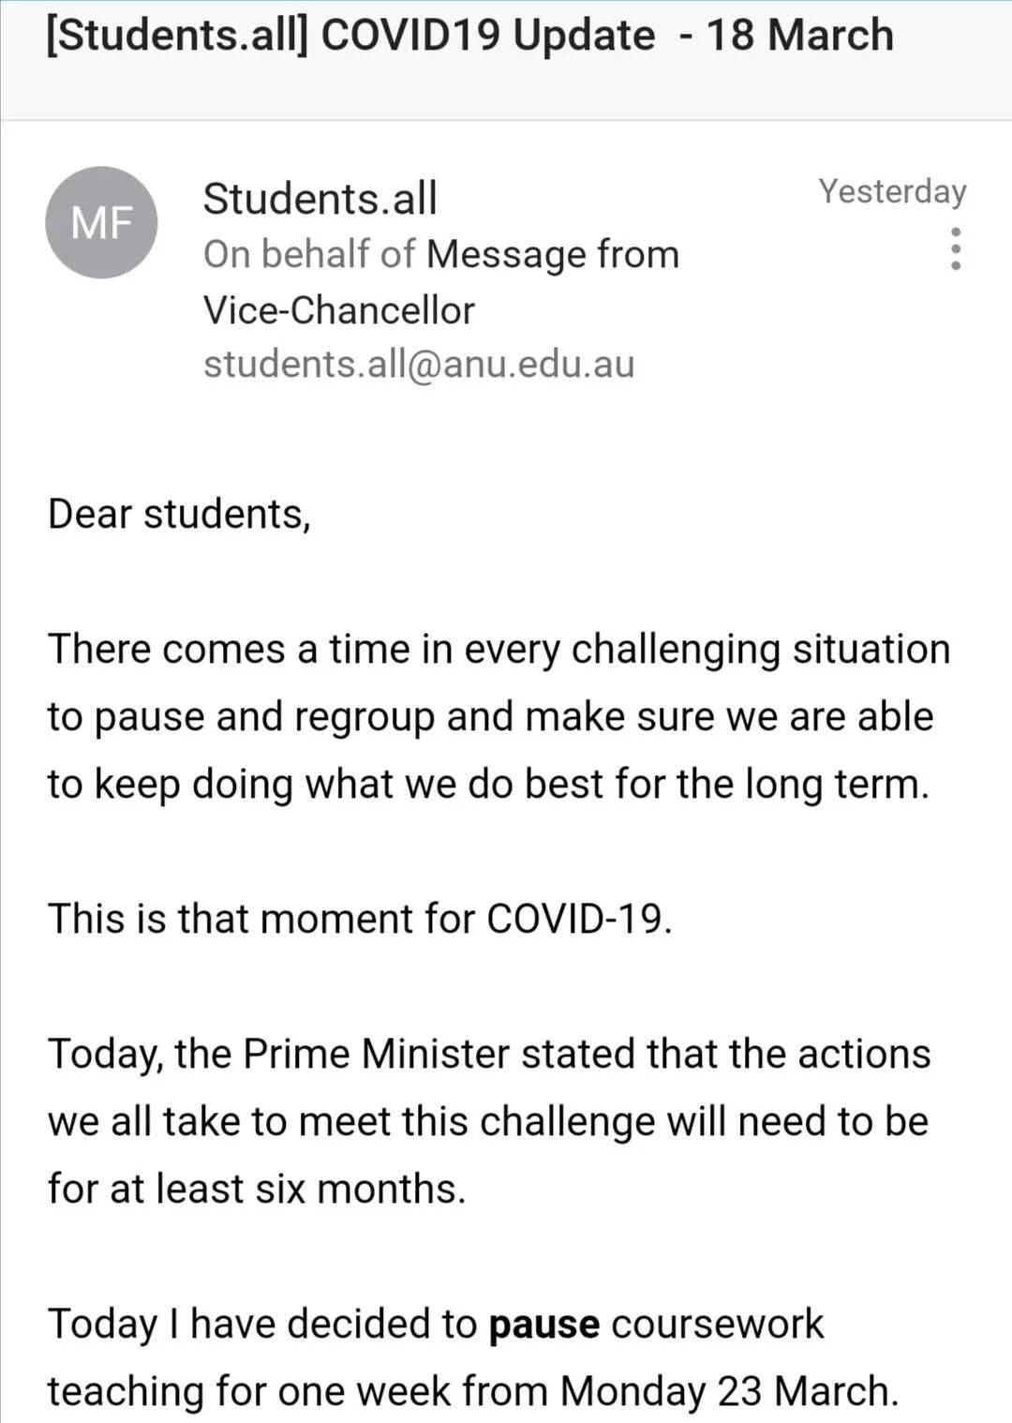The image size is (1012, 1423).
Task: Tap the bold word 'pause'
Action: click(x=544, y=1325)
